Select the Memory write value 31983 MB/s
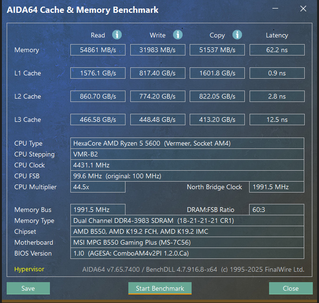This screenshot has height=303, width=319. [x=158, y=50]
